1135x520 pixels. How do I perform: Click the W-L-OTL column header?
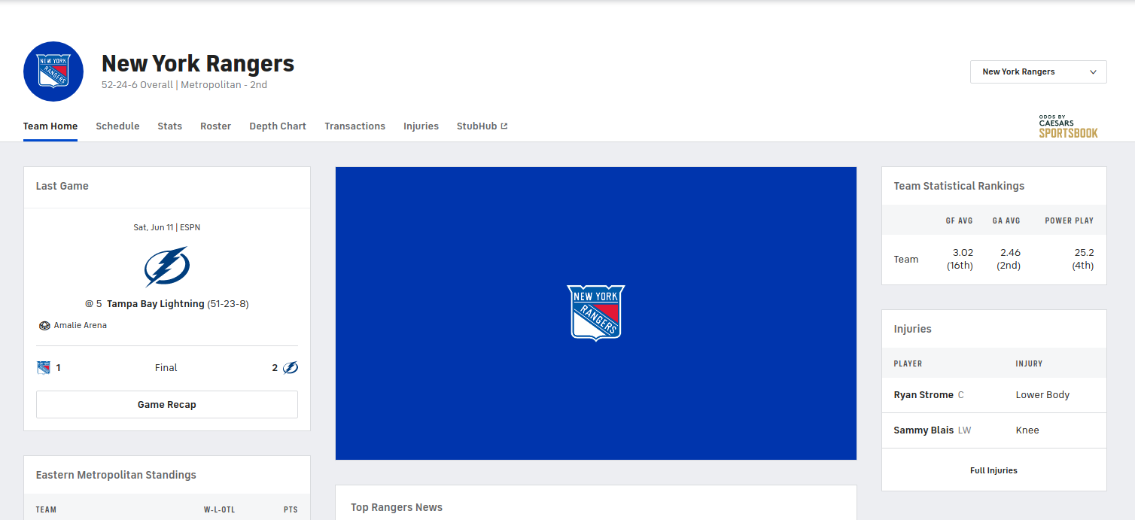click(219, 509)
